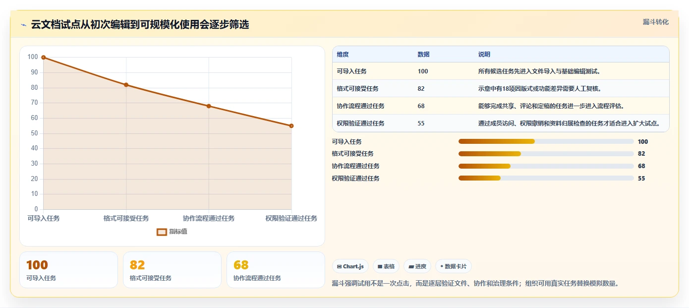Open the stat card showing 100 可导入任务

click(68, 270)
